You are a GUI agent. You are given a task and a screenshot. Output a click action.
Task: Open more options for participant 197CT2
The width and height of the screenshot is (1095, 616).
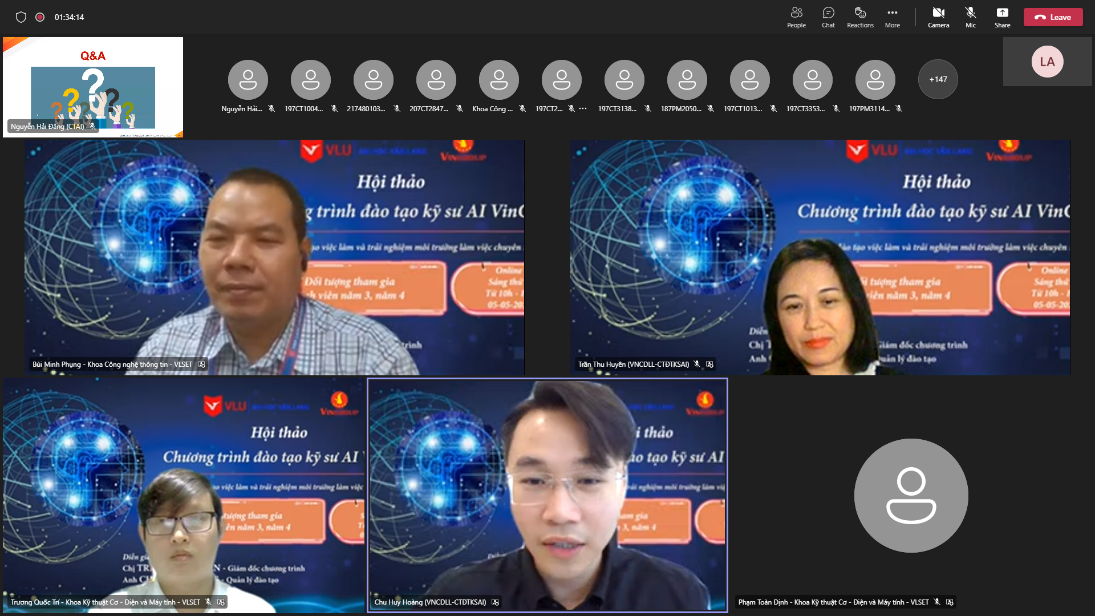[583, 108]
